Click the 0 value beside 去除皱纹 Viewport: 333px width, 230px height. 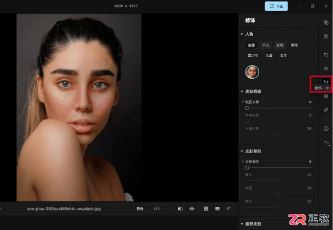click(x=310, y=161)
